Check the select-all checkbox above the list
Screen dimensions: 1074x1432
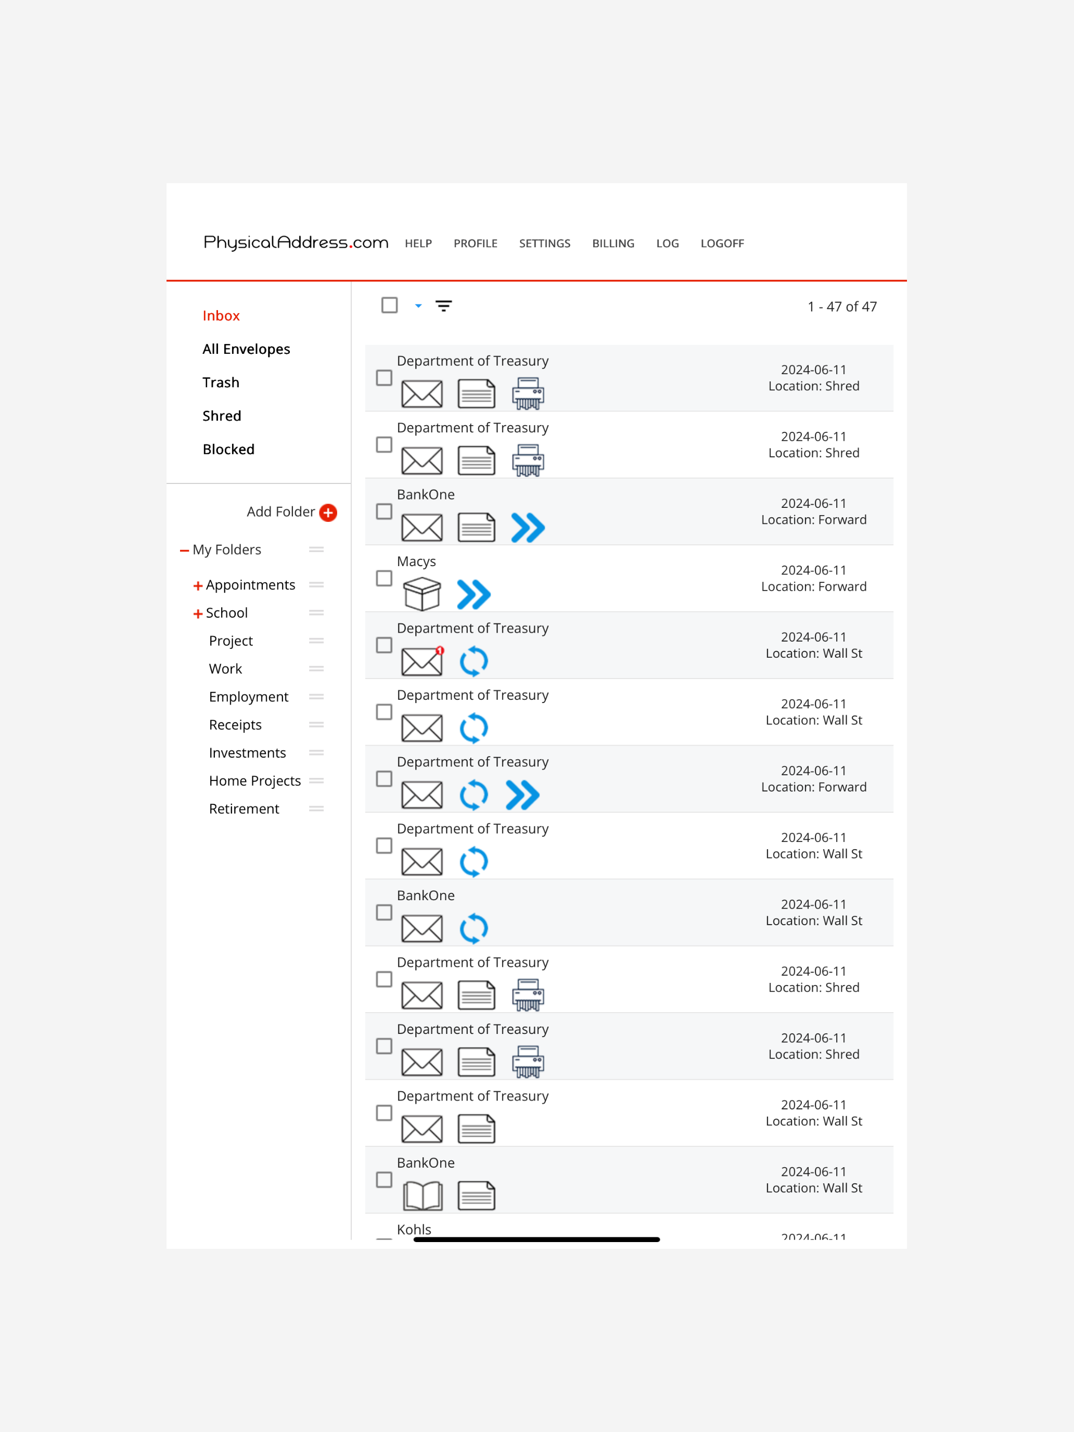point(390,305)
